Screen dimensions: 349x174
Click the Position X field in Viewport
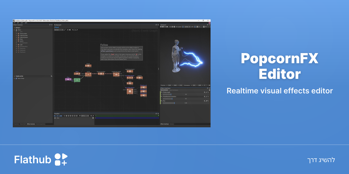click(170, 85)
